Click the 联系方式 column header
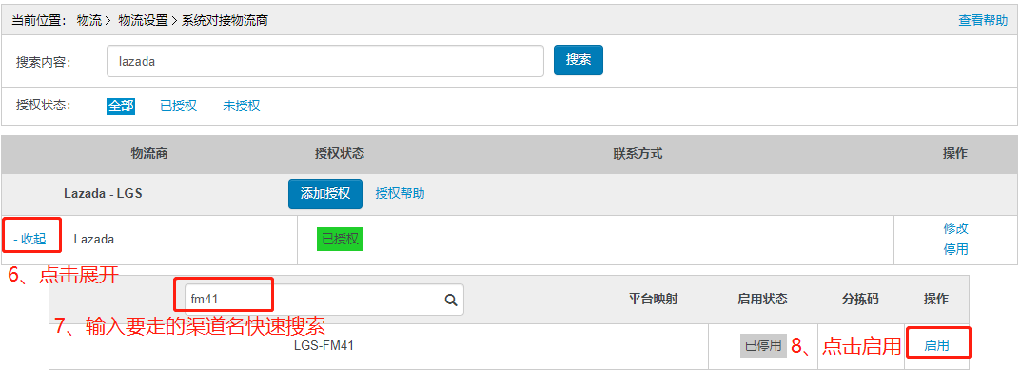This screenshot has height=389, width=1021. point(638,154)
